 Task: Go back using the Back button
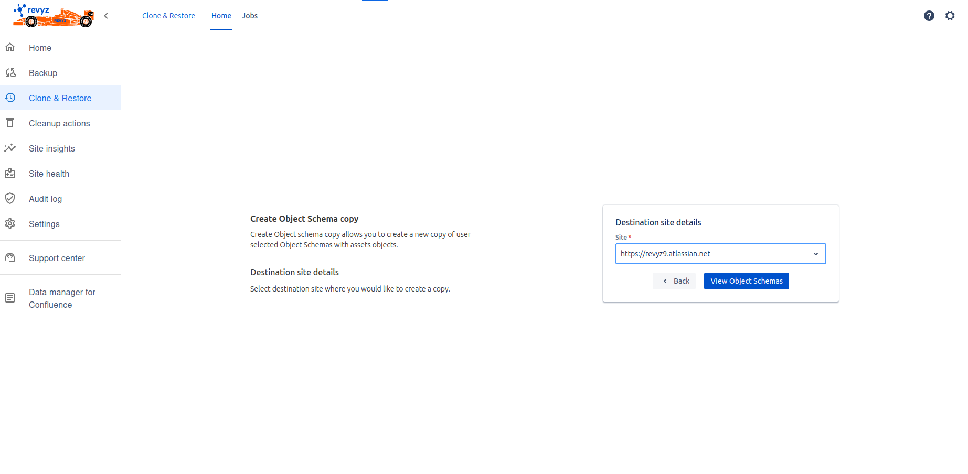point(674,281)
